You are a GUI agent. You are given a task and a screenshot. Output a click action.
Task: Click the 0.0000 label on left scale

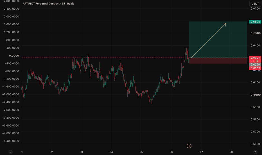(x=14, y=56)
